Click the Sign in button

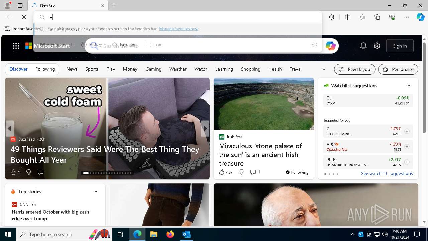[x=400, y=46]
